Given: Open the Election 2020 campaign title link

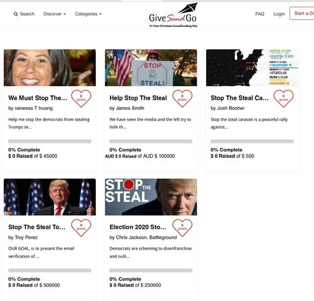Looking at the screenshot, I should (x=138, y=227).
